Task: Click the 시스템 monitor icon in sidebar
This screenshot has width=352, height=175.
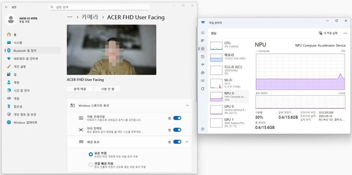Action: click(x=9, y=42)
